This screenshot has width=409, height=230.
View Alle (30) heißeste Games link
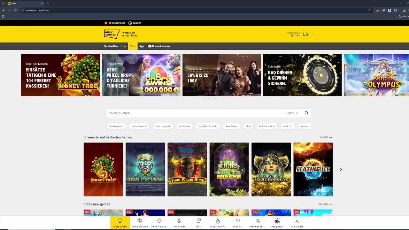(x=326, y=137)
